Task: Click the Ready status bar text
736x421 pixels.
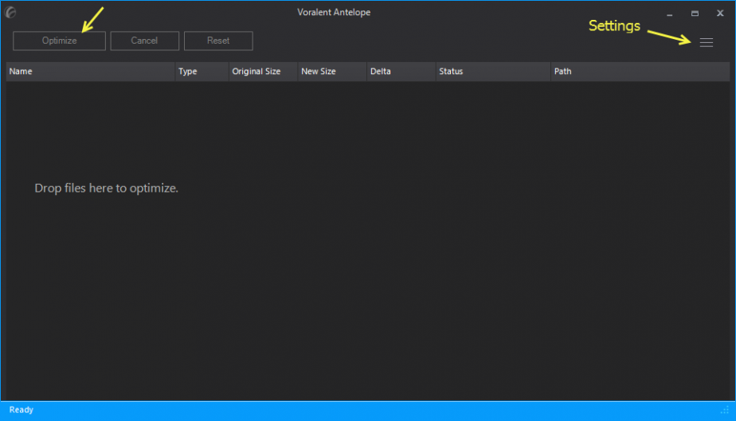Action: coord(22,410)
